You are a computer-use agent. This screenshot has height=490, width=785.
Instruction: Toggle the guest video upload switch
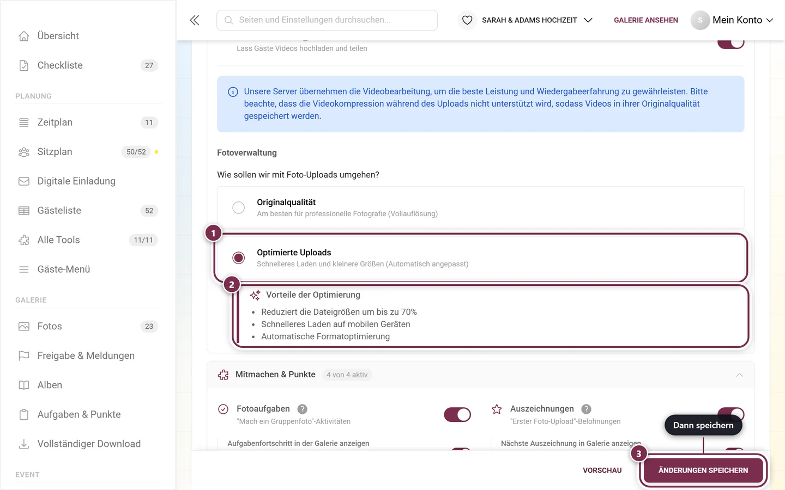point(731,44)
